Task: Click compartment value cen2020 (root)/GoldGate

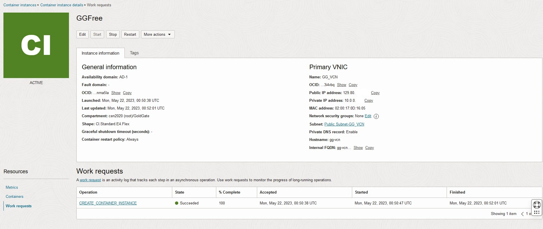Action: point(129,116)
